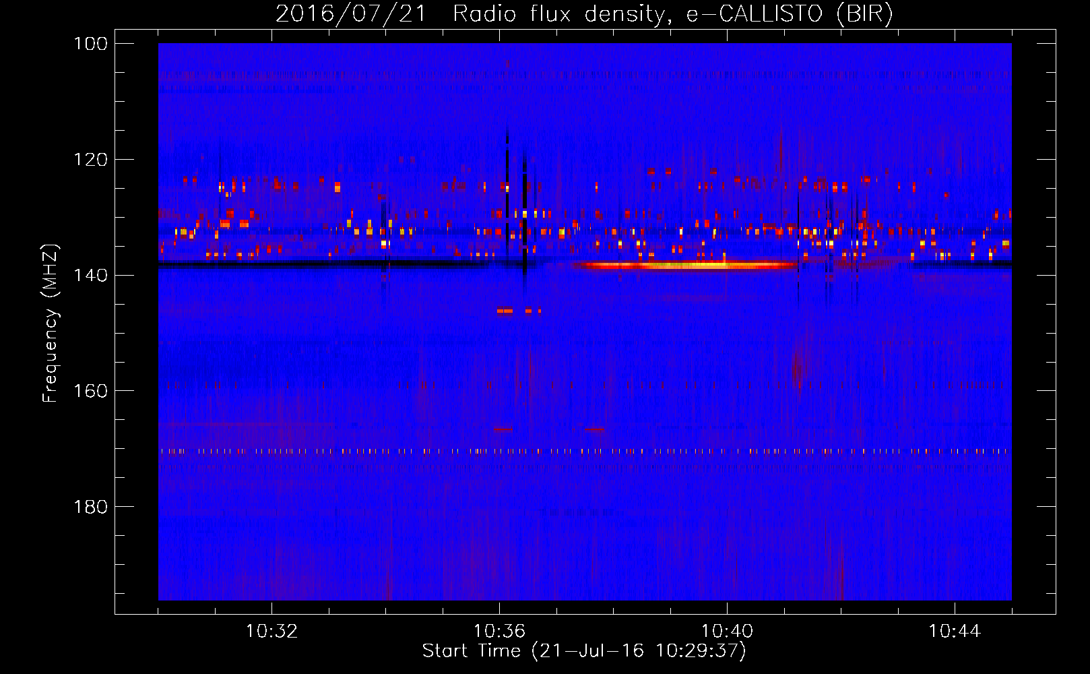The image size is (1090, 674).
Task: Click the '140' frequency tick label
Action: (x=91, y=275)
